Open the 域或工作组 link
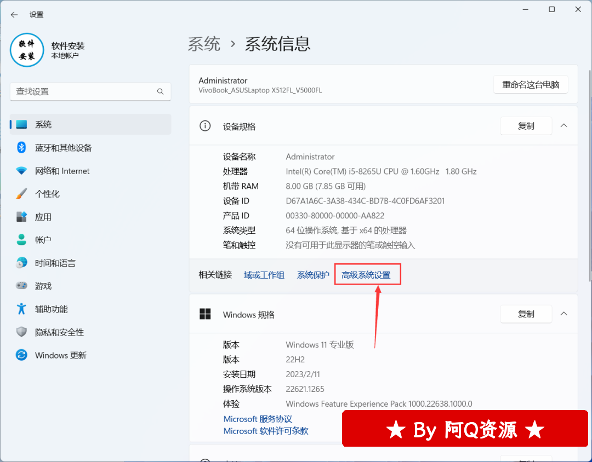 click(x=264, y=275)
